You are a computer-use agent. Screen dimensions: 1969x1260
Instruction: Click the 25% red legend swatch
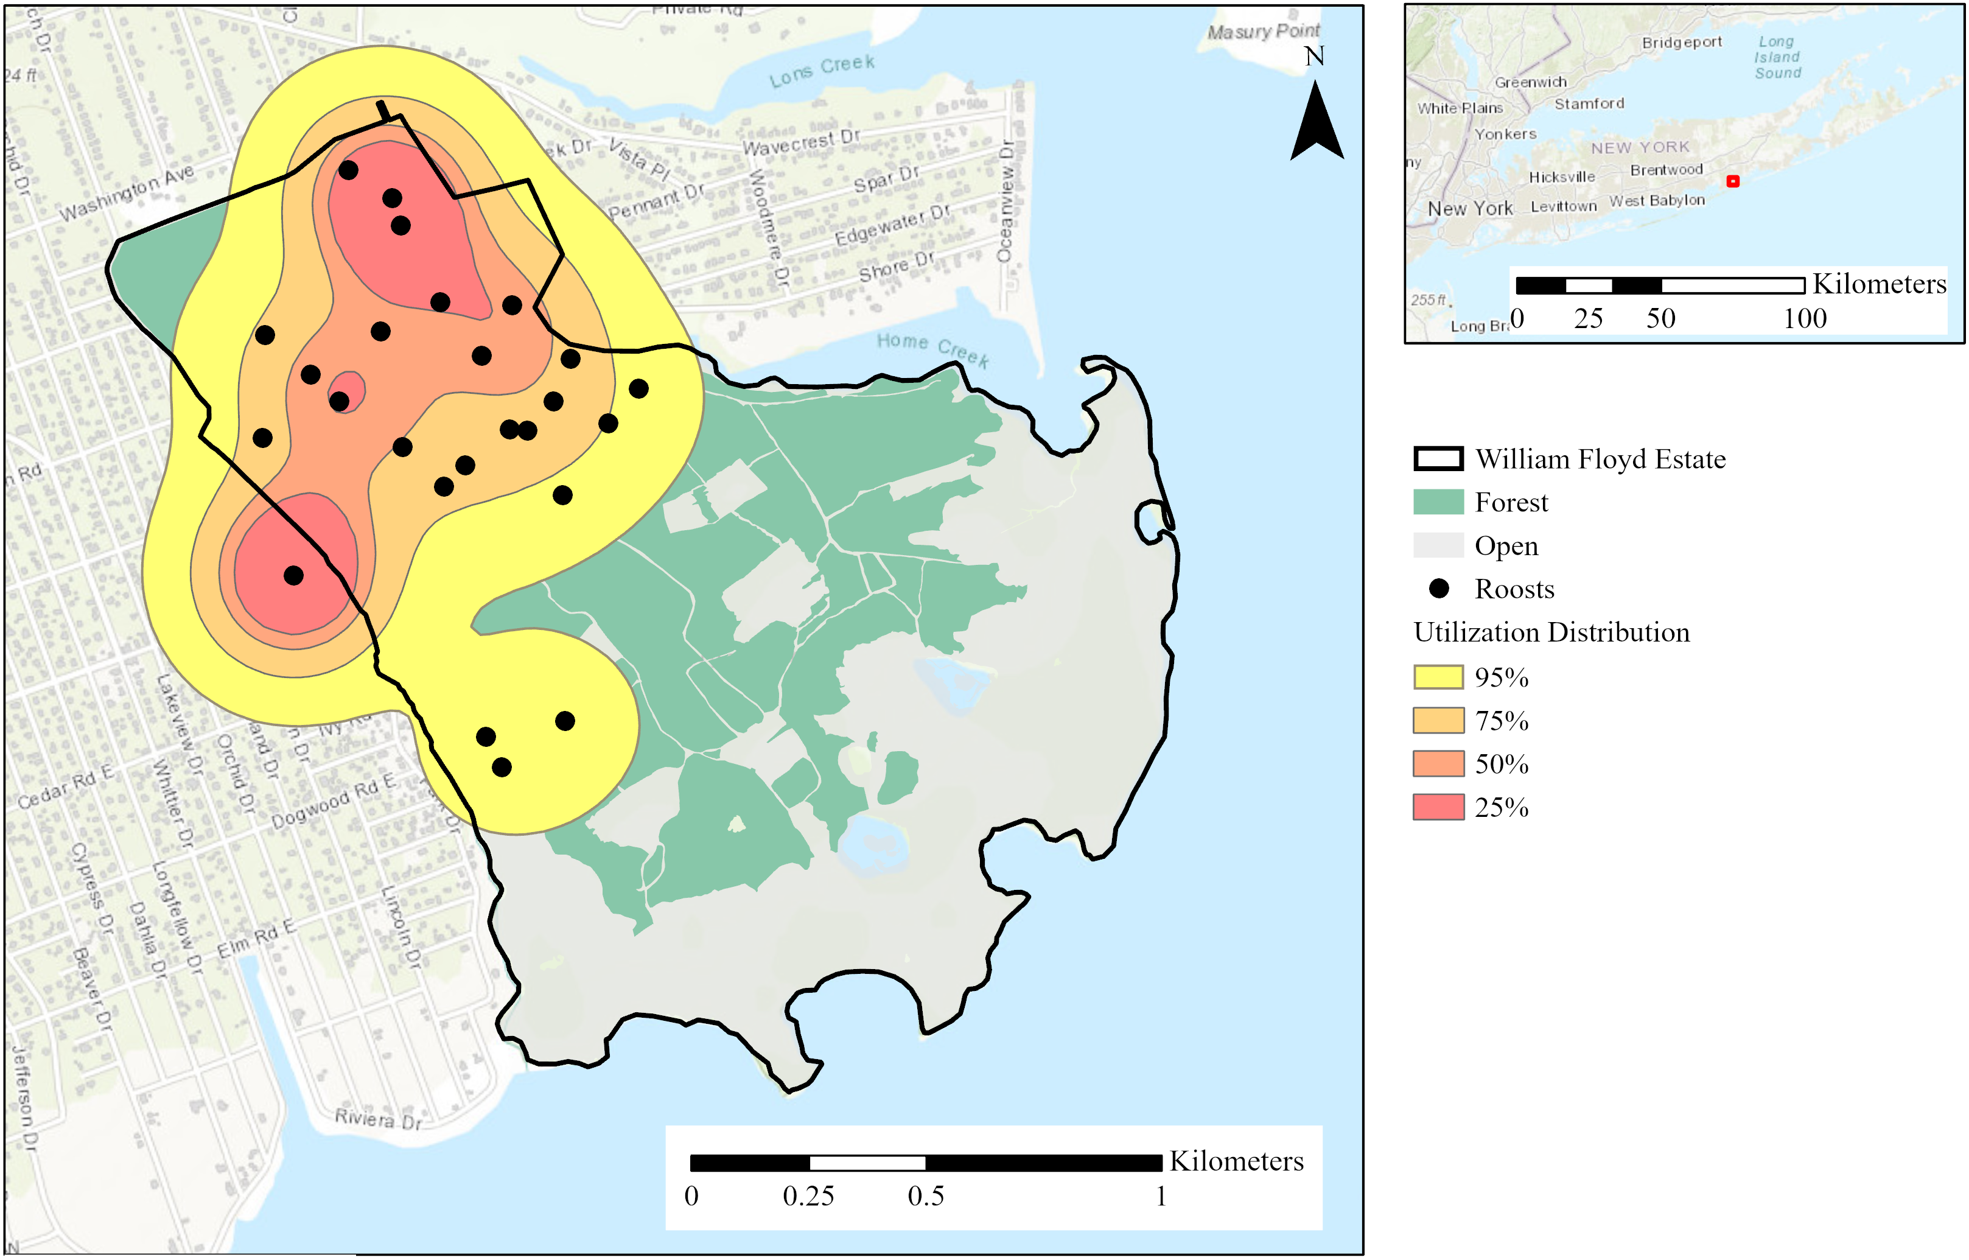click(x=1438, y=808)
